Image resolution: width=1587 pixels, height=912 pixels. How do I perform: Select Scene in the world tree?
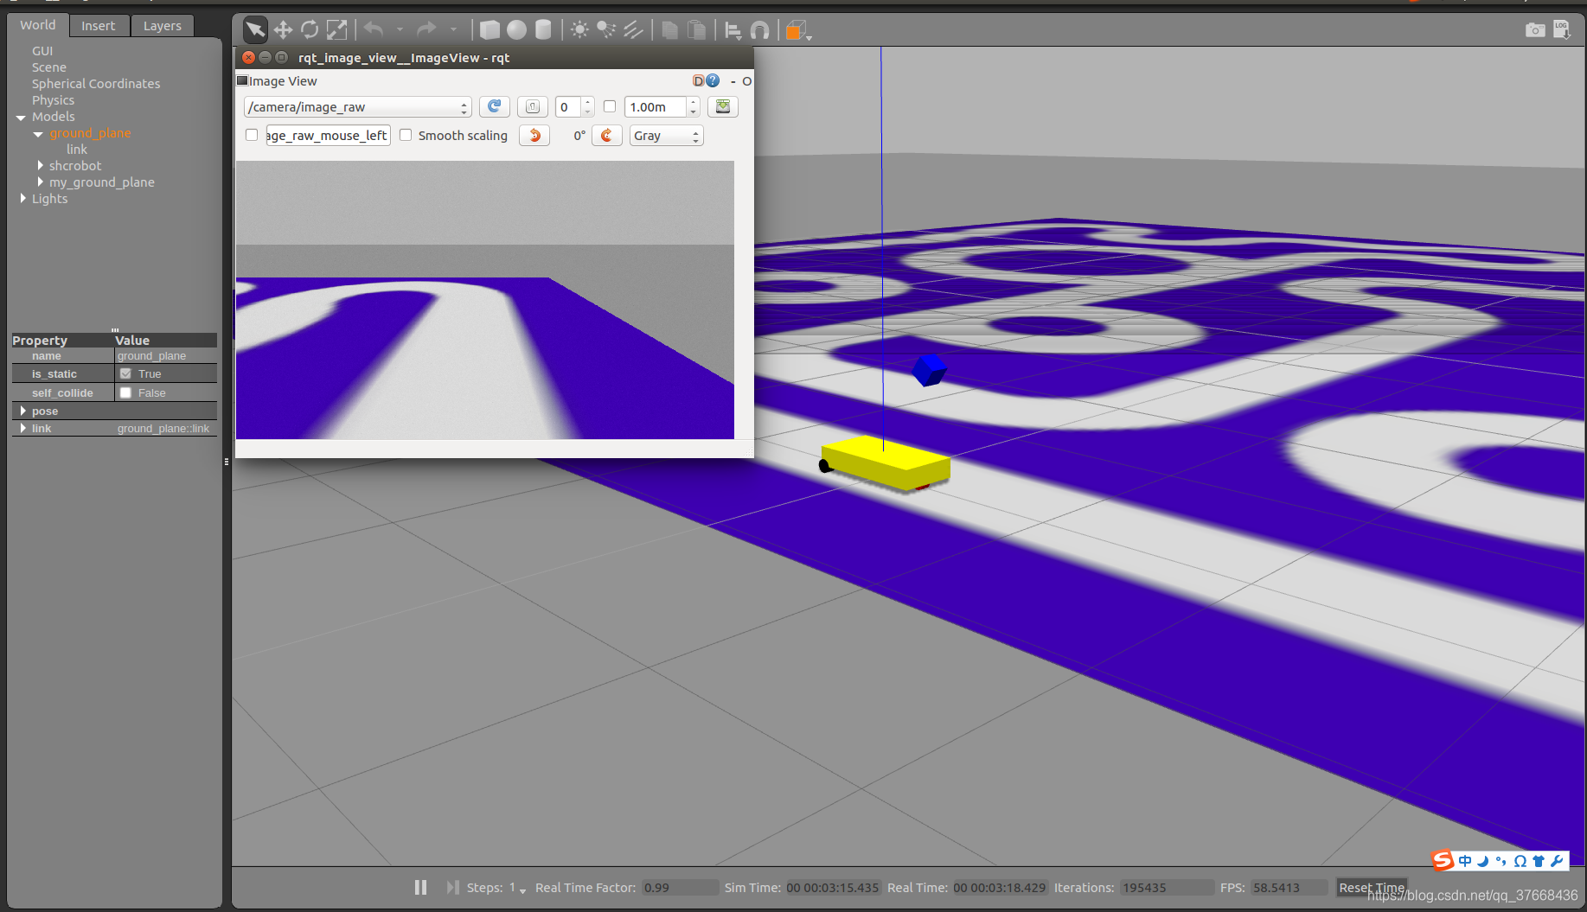[x=49, y=67]
